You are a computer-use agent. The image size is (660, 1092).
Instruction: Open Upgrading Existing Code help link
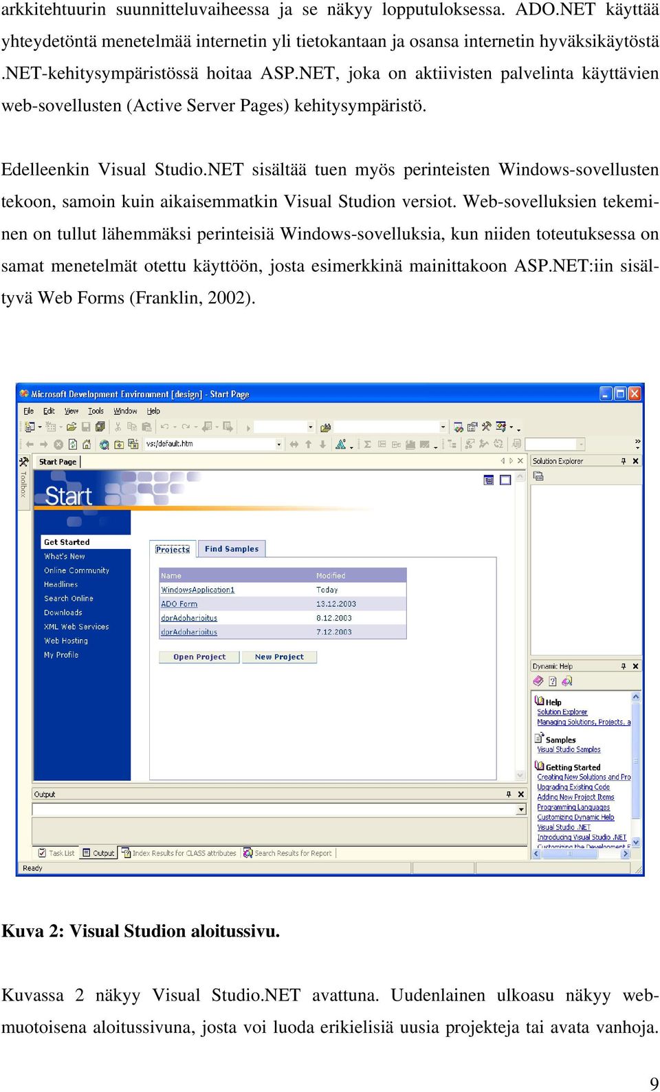573,787
